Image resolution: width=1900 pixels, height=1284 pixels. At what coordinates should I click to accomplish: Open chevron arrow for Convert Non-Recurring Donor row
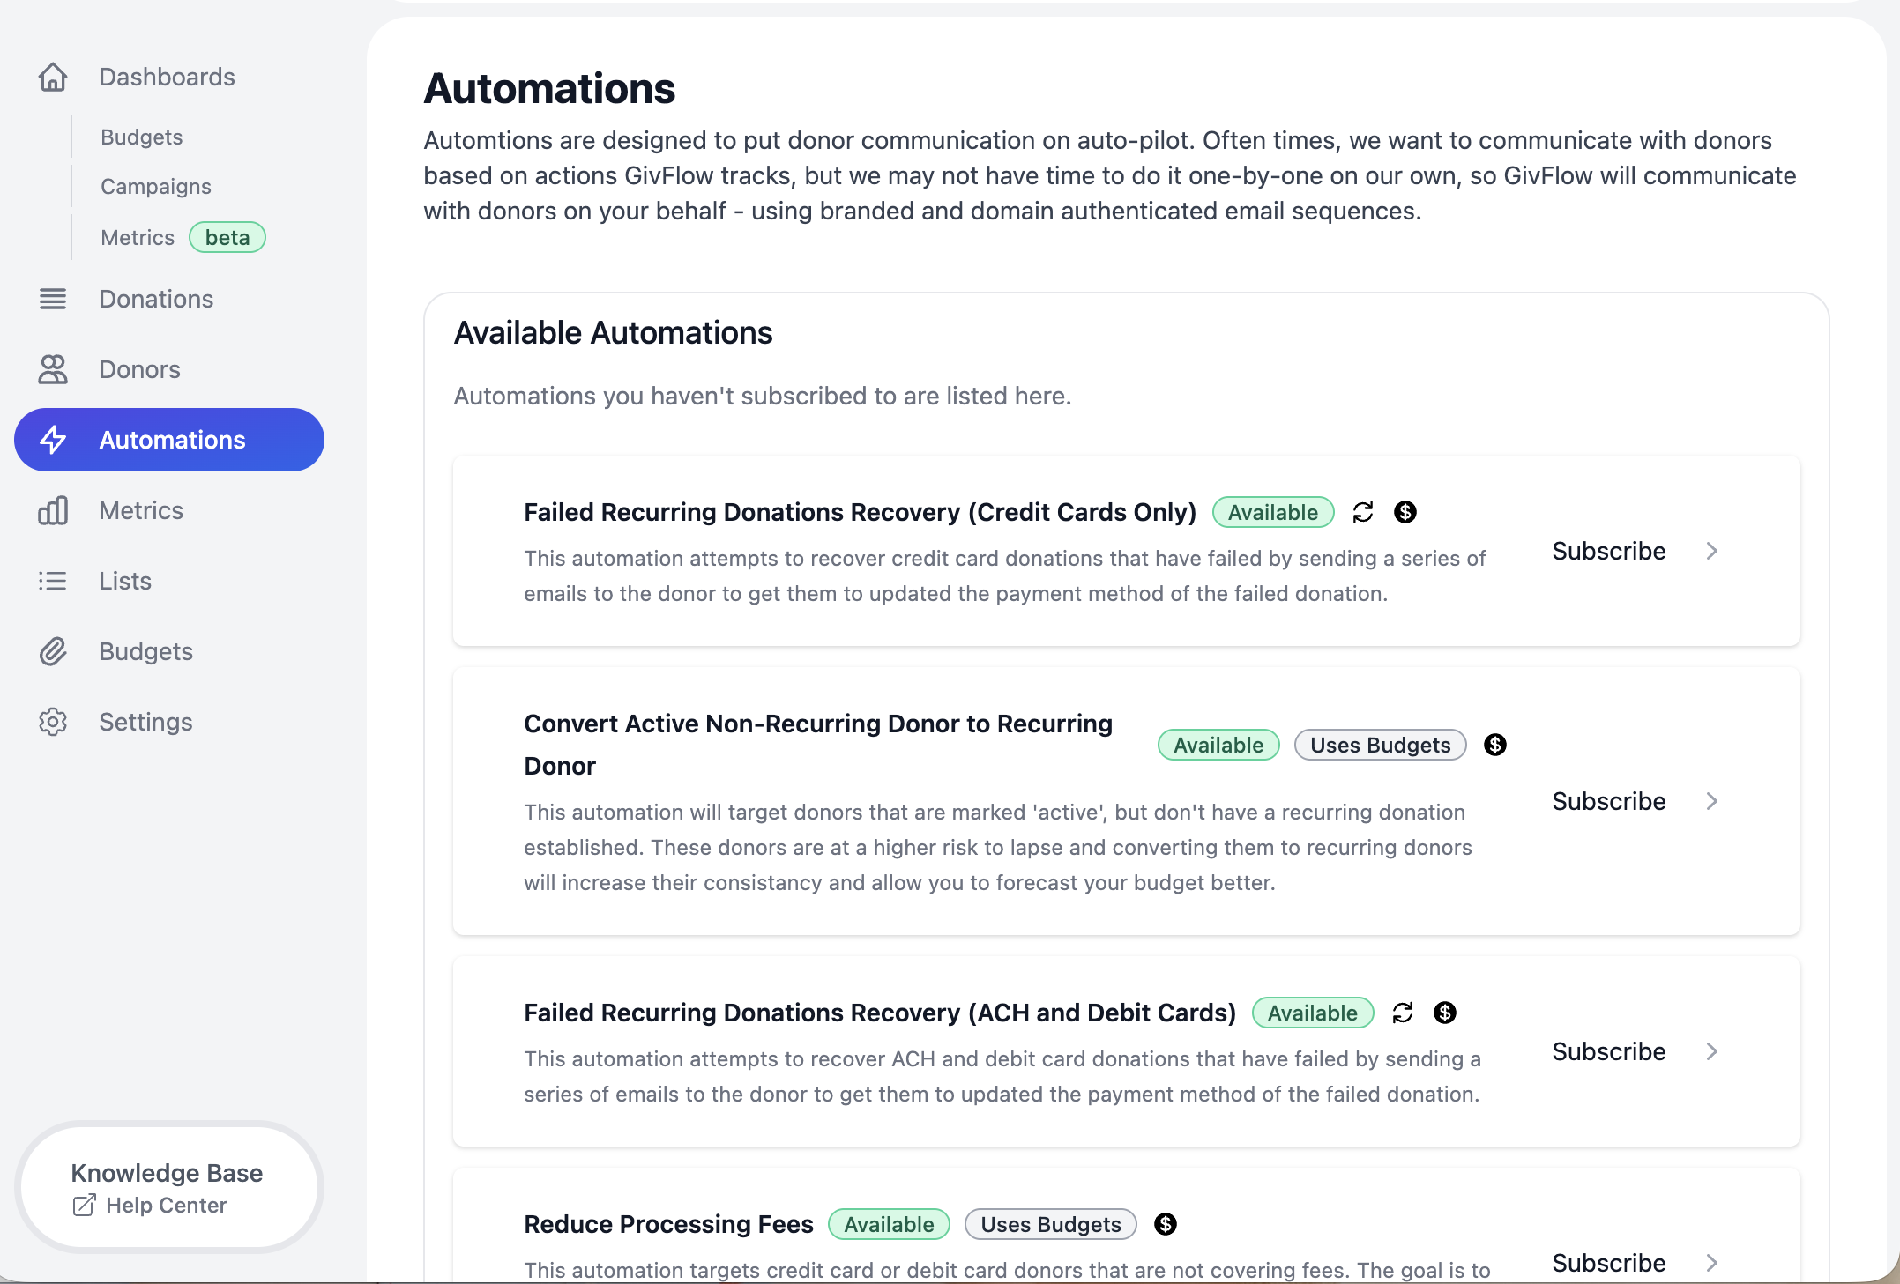(x=1711, y=801)
